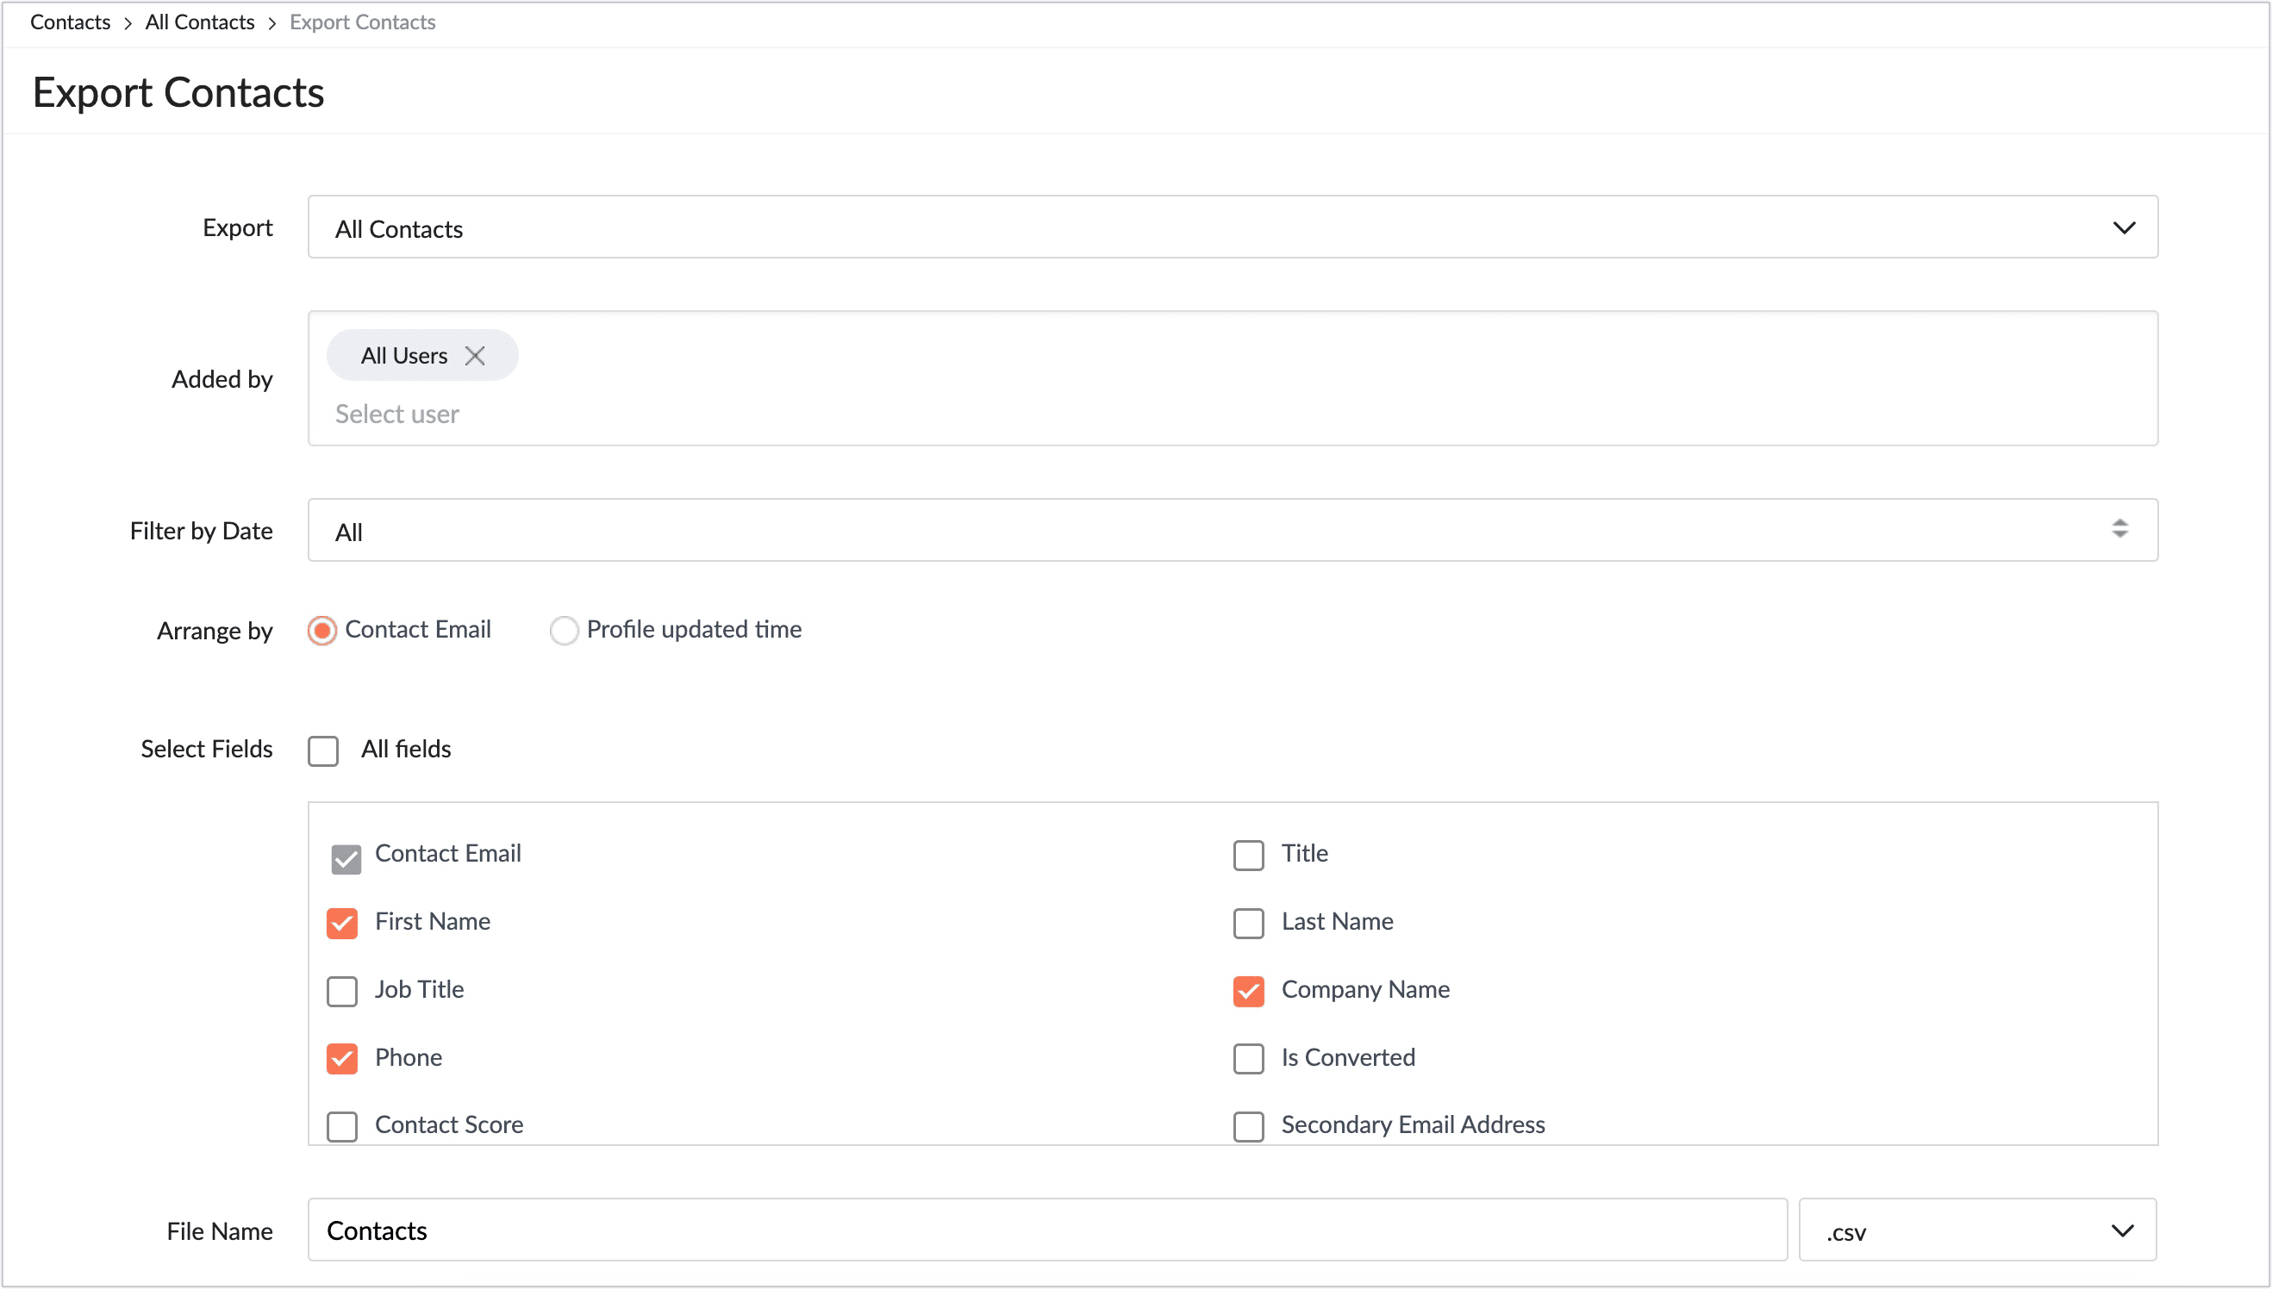This screenshot has height=1289, width=2272.
Task: Open the Export All Contacts dropdown
Action: 1231,227
